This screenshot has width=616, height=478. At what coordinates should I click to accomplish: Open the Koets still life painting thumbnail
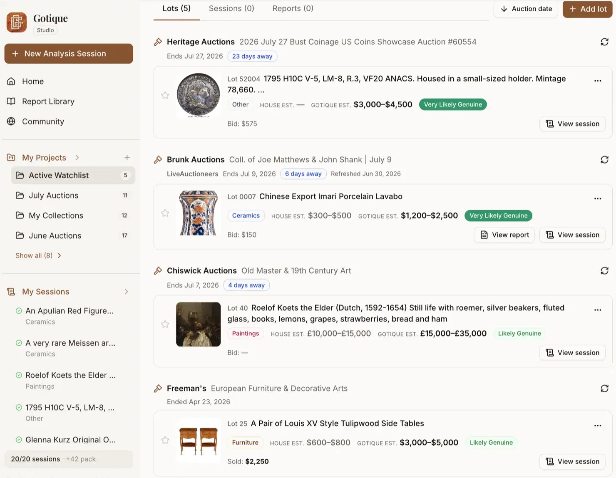199,324
